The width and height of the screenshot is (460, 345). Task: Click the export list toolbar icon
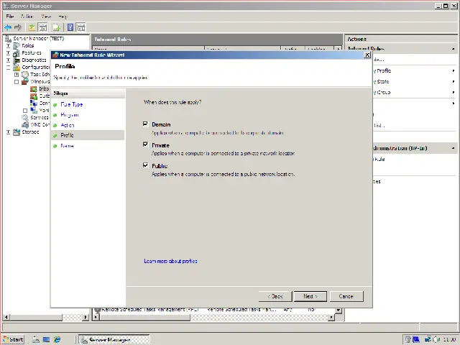pyautogui.click(x=56, y=27)
